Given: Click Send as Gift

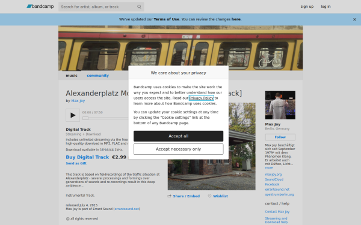Looking at the screenshot, I should coord(76,163).
